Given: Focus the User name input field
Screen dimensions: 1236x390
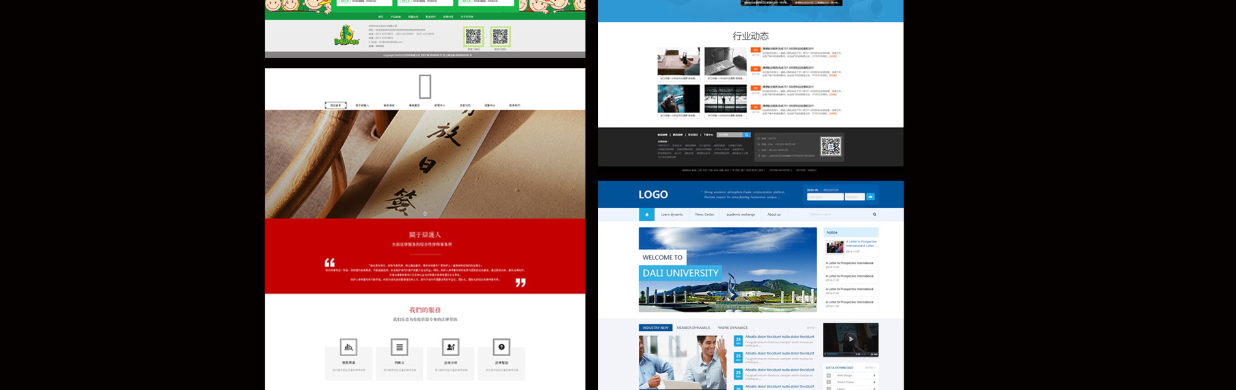Looking at the screenshot, I should tap(826, 196).
